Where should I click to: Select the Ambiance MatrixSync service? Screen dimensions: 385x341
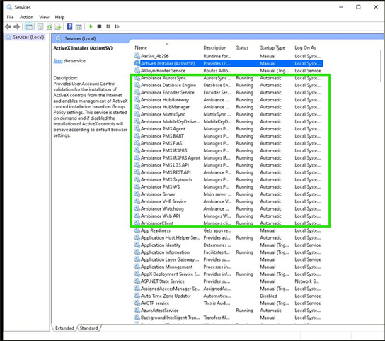coord(229,114)
